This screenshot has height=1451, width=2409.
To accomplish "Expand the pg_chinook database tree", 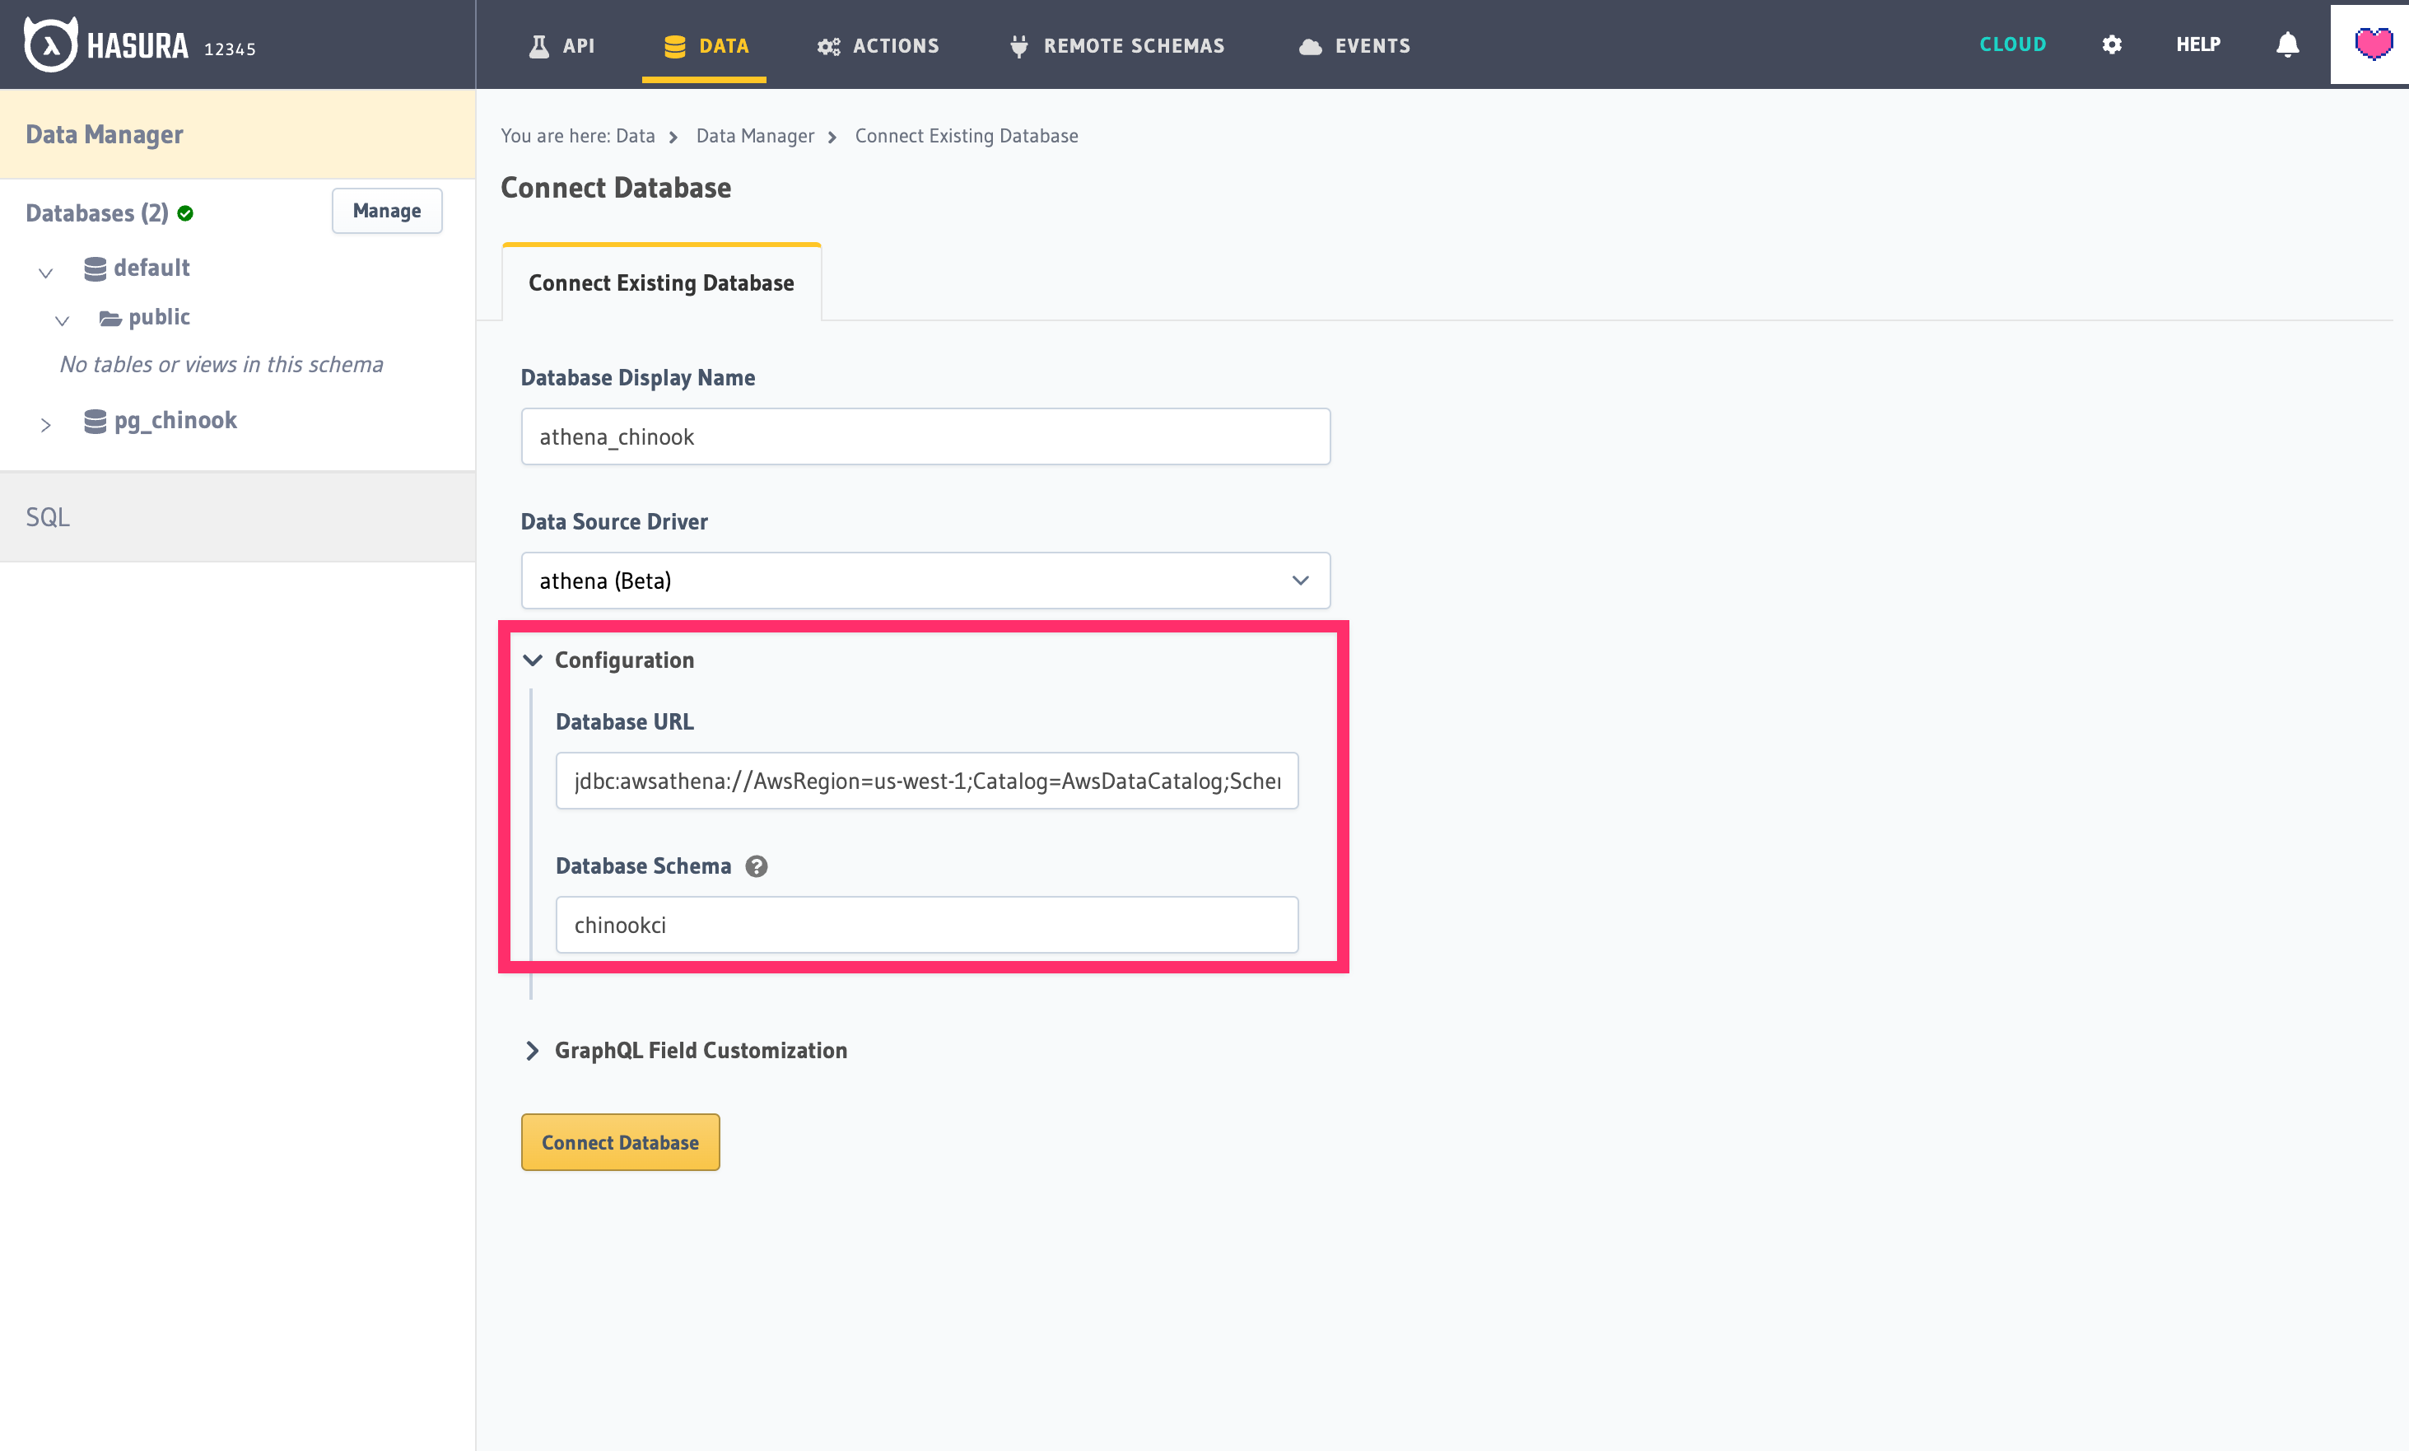I will click(45, 423).
